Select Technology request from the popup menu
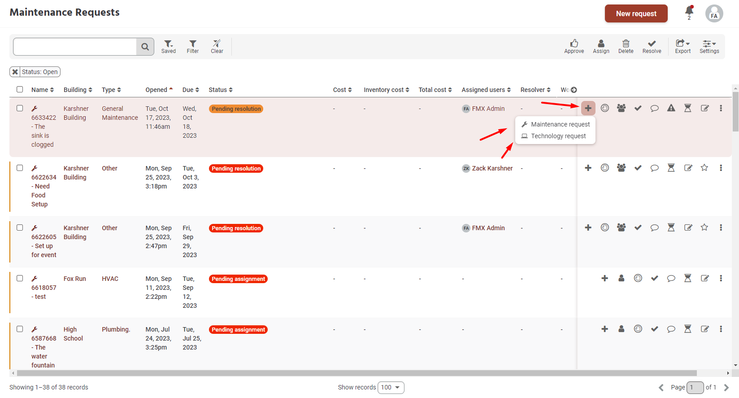The width and height of the screenshot is (739, 398). pos(553,136)
